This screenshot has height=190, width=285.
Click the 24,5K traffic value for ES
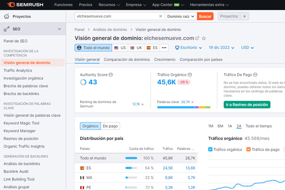click(x=168, y=168)
